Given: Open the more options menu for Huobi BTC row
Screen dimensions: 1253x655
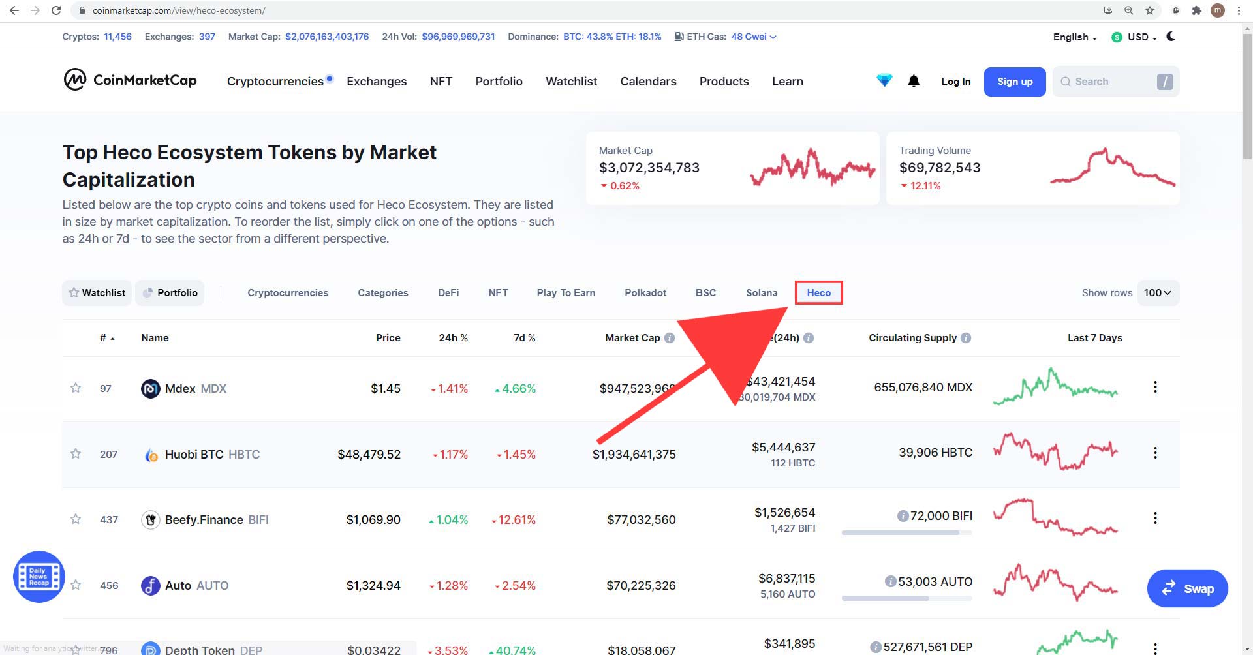Looking at the screenshot, I should coord(1155,453).
